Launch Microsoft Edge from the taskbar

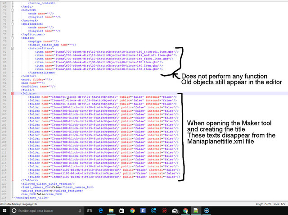click(100, 210)
